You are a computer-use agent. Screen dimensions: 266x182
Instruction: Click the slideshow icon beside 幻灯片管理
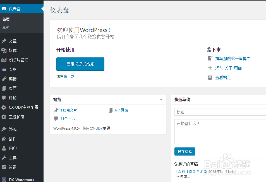click(4, 60)
